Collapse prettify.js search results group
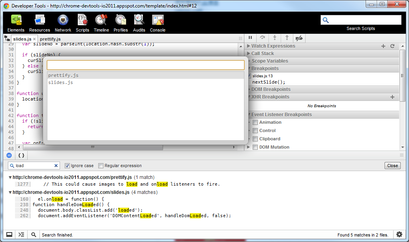 pos(10,177)
